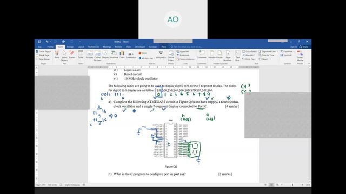Click the page indicator in status bar
The height and width of the screenshot is (194, 346).
coord(41,185)
